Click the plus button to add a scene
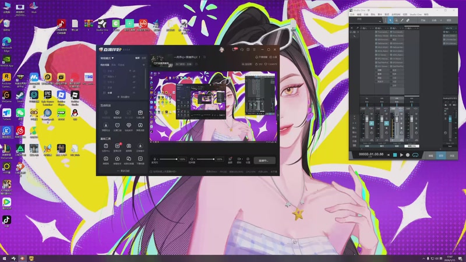This screenshot has height=262, width=466. click(144, 65)
